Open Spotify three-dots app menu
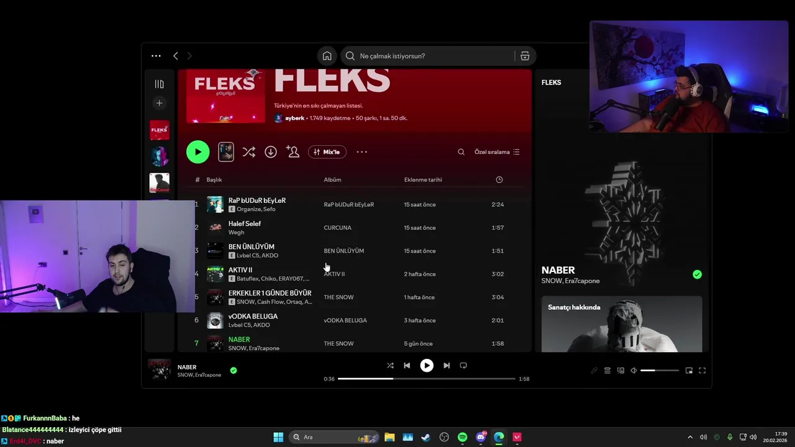The image size is (795, 447). pyautogui.click(x=156, y=56)
